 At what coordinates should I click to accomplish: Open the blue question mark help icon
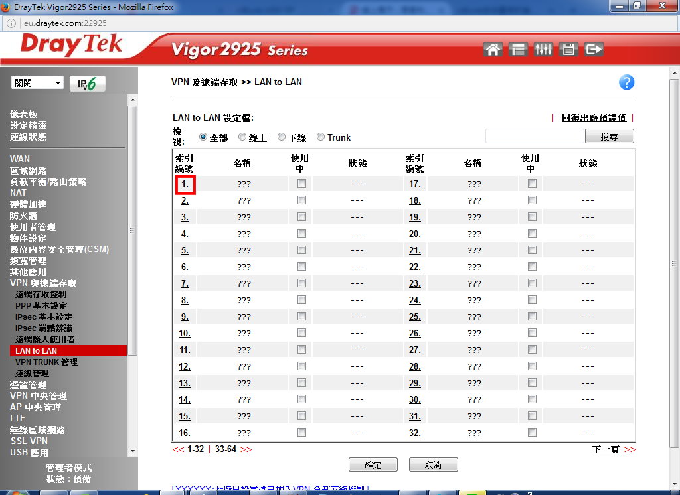pos(626,82)
